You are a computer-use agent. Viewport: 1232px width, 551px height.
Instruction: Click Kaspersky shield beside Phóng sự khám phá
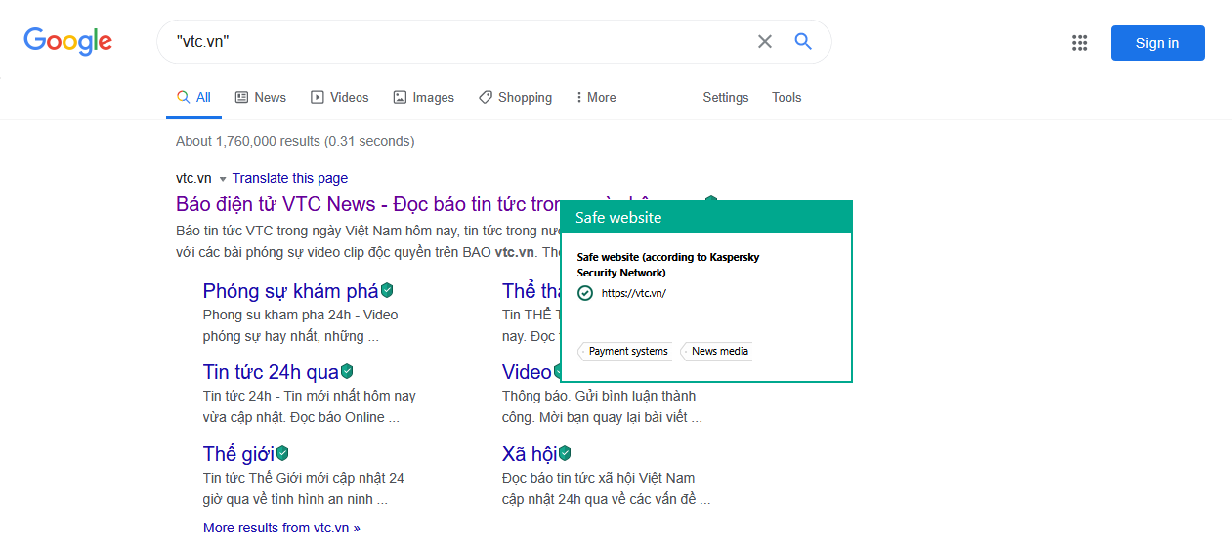point(388,290)
